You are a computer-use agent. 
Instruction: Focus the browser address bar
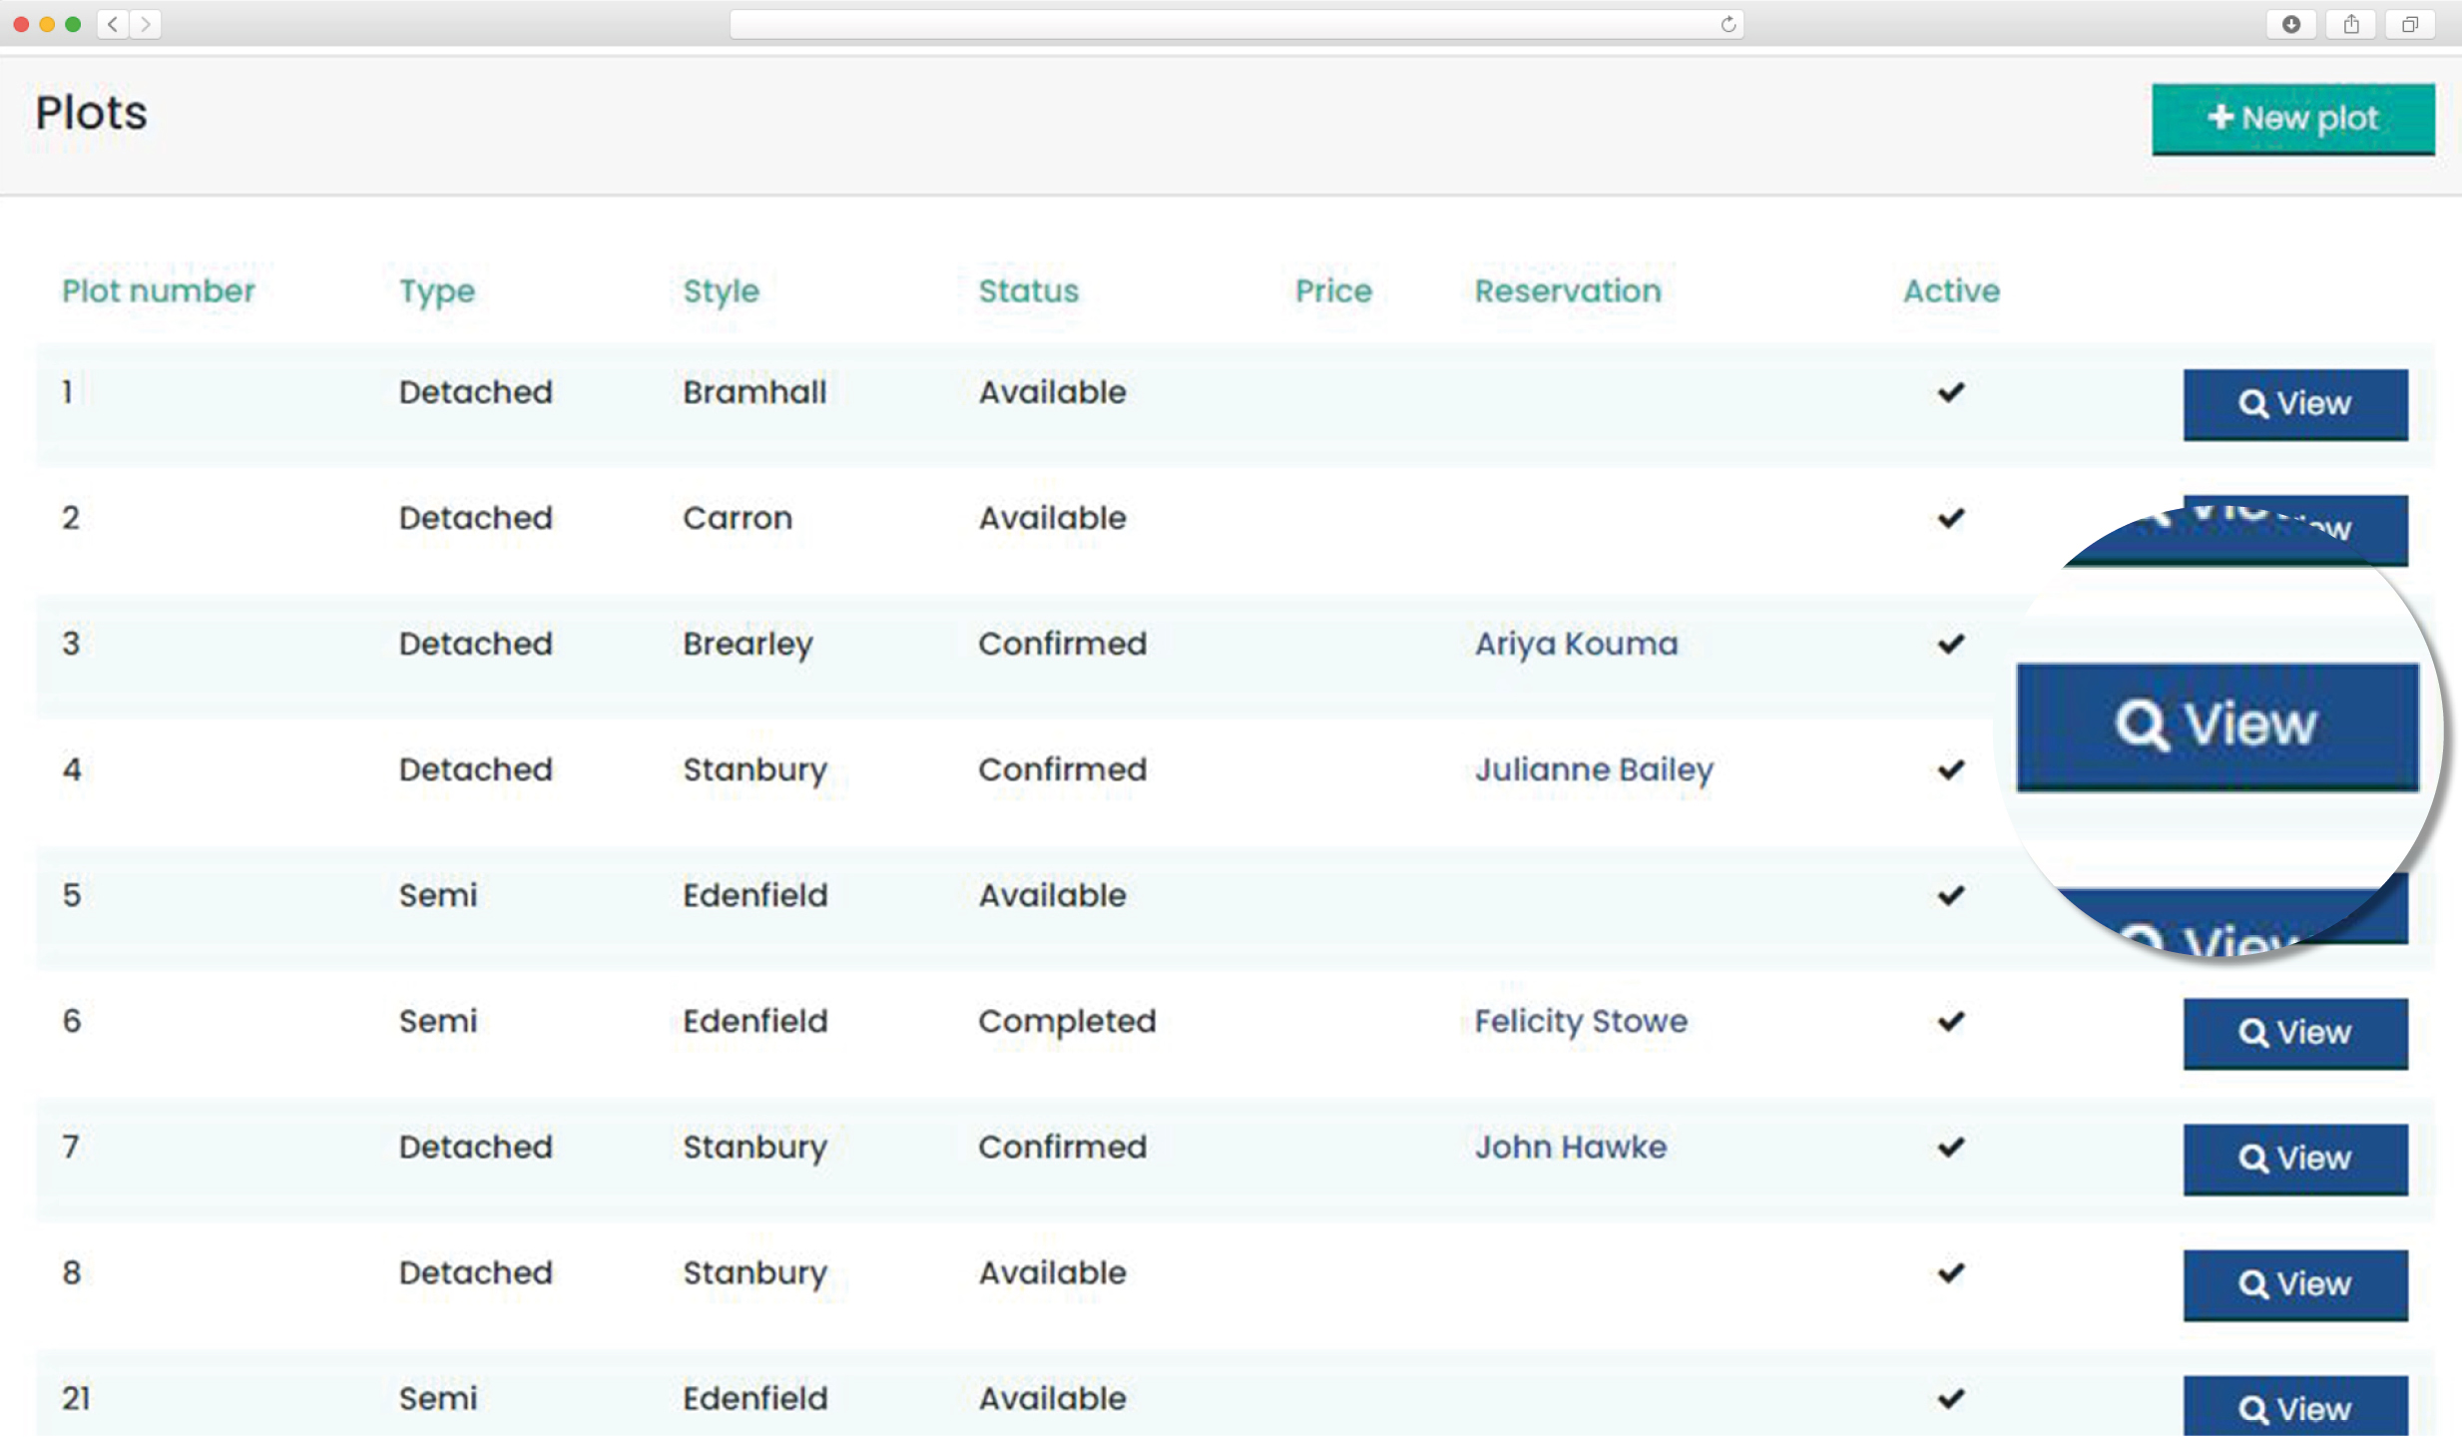pyautogui.click(x=1235, y=24)
